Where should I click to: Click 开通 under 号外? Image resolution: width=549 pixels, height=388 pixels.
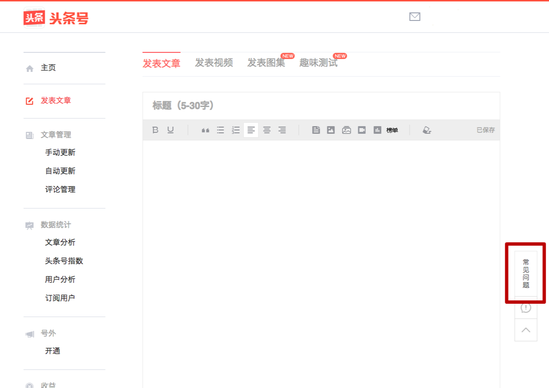tap(52, 351)
